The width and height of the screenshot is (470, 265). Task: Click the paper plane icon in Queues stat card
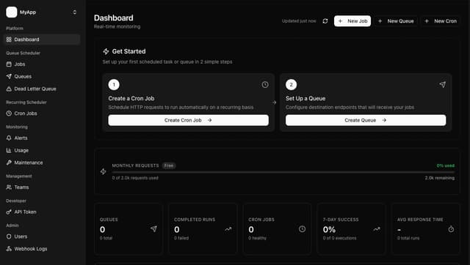pyautogui.click(x=153, y=229)
